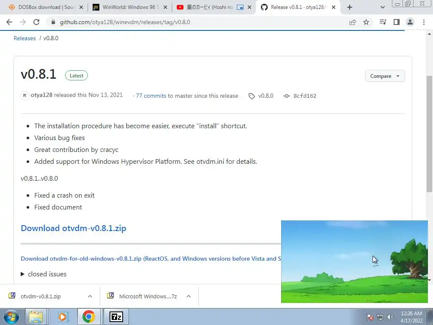Launch Windows Media Player from taskbar

(x=63, y=317)
